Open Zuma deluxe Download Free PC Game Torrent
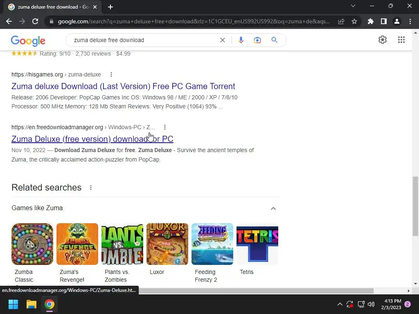Viewport: 419px width, 314px height. (x=123, y=86)
